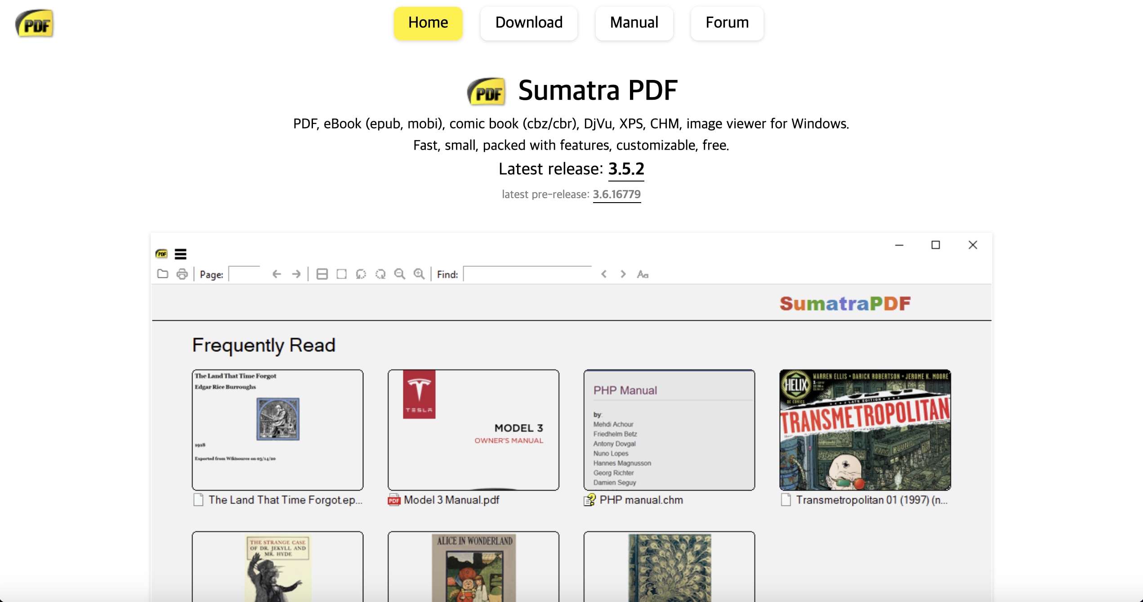Click rotate left toolbar icon
The width and height of the screenshot is (1143, 602).
pos(361,274)
